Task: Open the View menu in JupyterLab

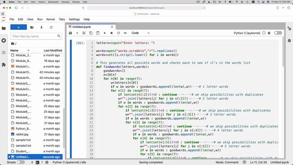Action: [30, 19]
